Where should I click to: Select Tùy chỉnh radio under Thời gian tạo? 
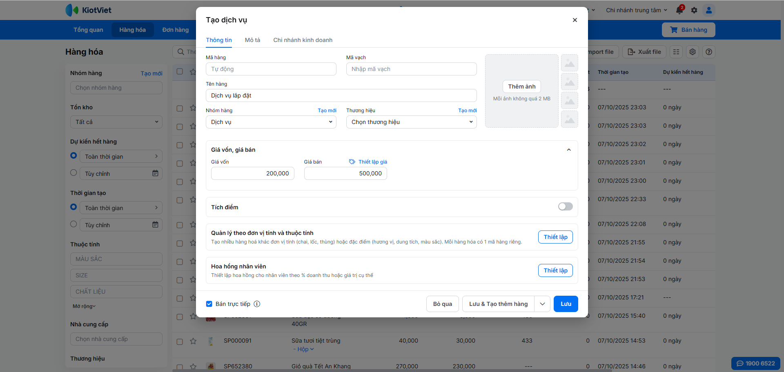pos(73,224)
